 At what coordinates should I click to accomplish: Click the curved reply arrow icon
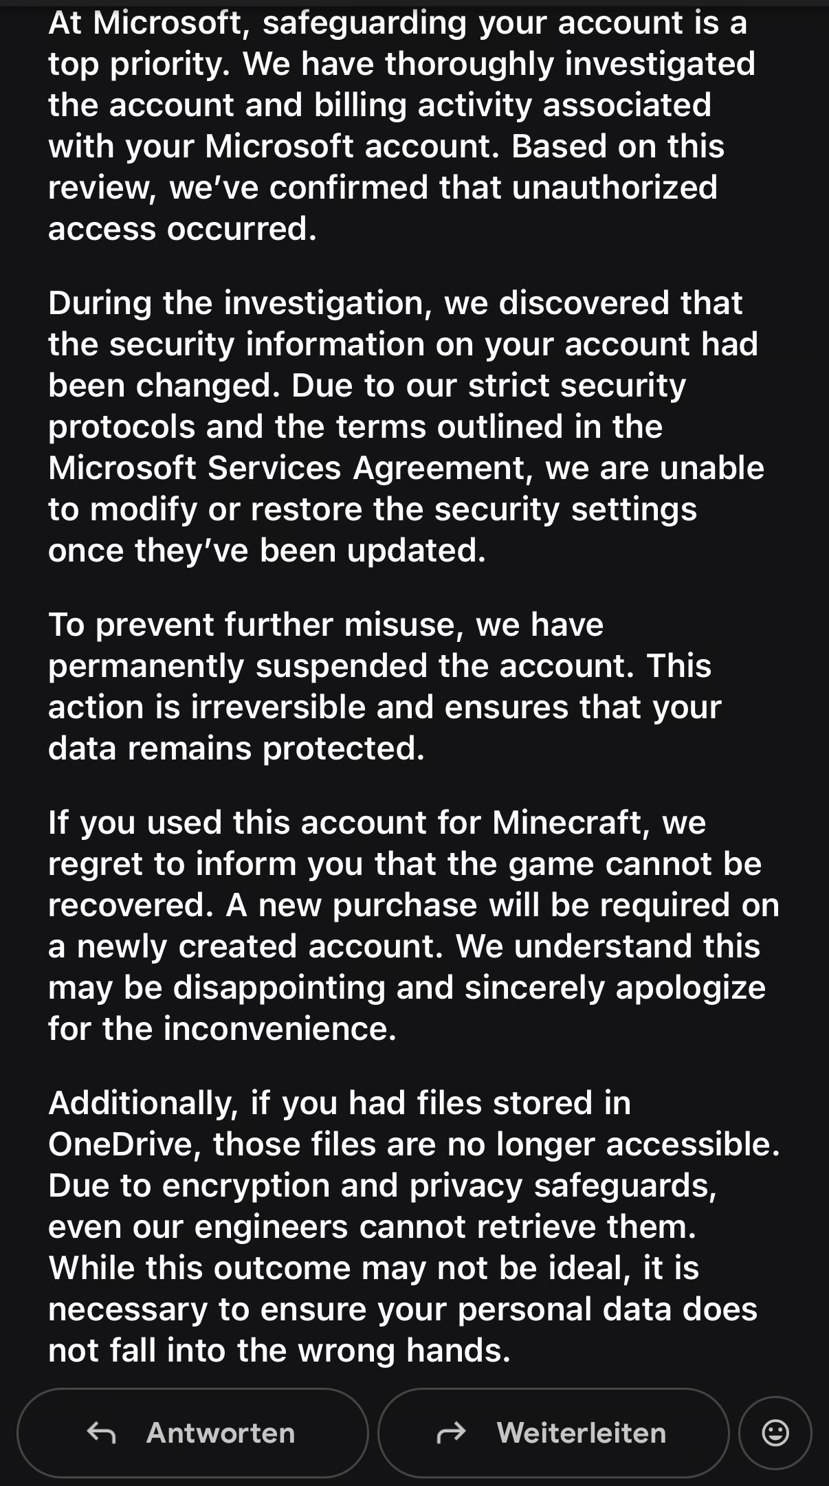(101, 1433)
